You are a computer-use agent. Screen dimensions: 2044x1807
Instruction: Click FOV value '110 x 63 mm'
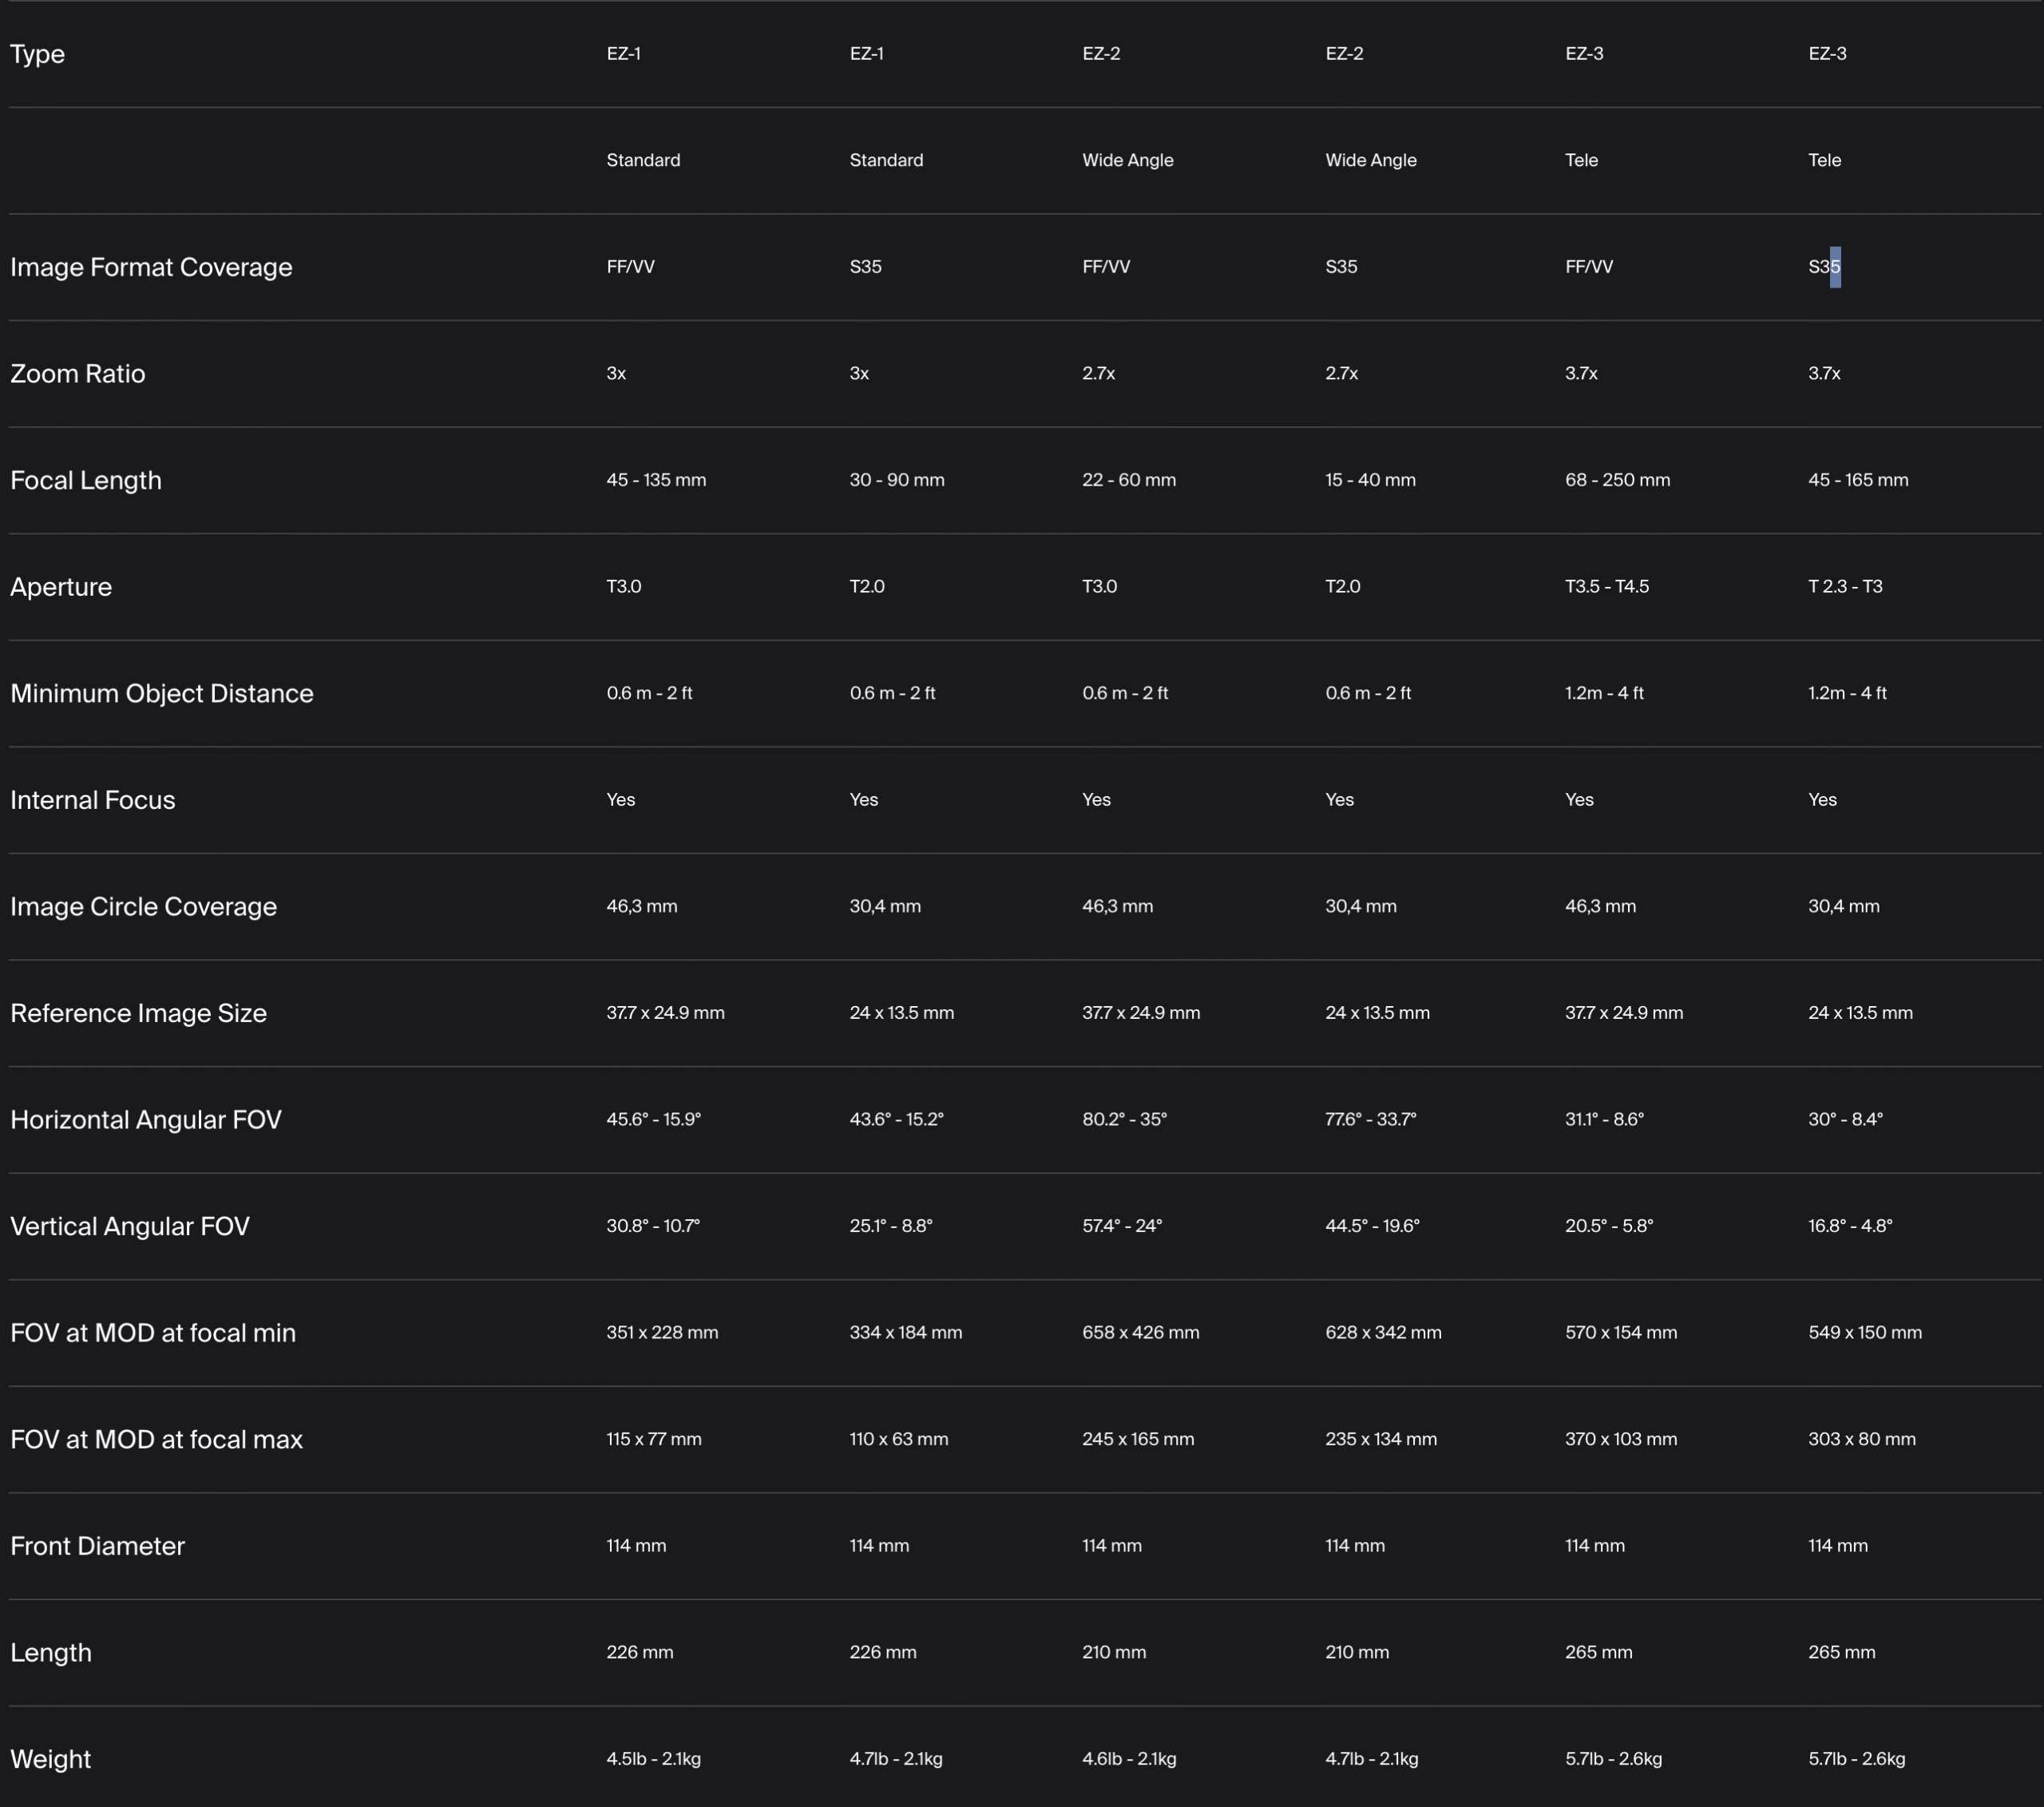[899, 1439]
